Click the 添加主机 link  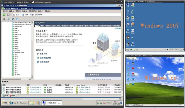pos(43,54)
